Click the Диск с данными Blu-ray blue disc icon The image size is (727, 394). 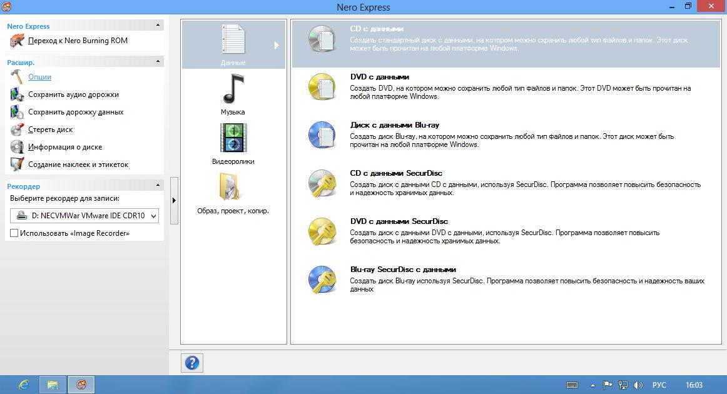coord(322,135)
